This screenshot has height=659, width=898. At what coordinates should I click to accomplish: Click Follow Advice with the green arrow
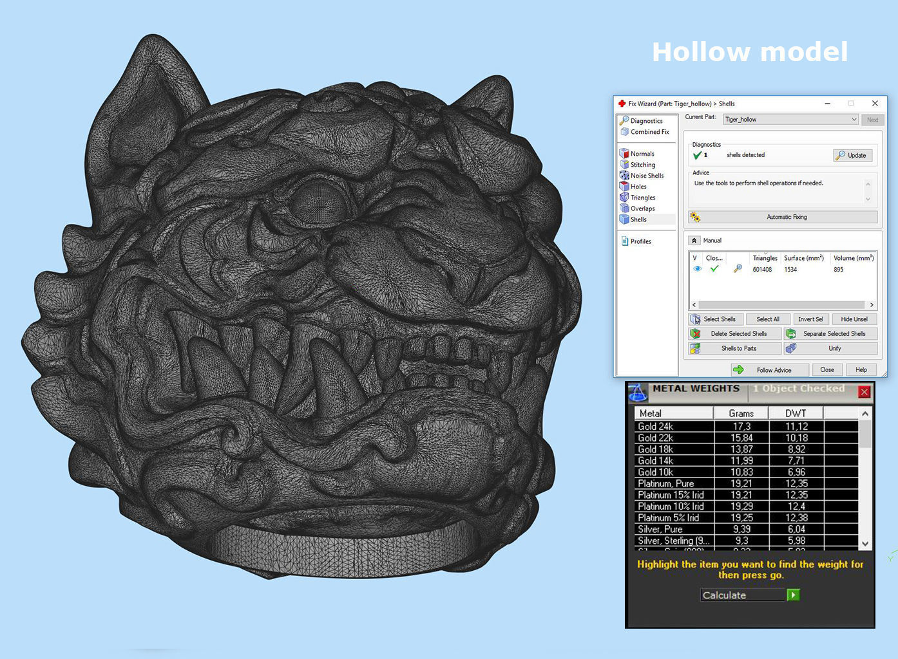(x=770, y=370)
